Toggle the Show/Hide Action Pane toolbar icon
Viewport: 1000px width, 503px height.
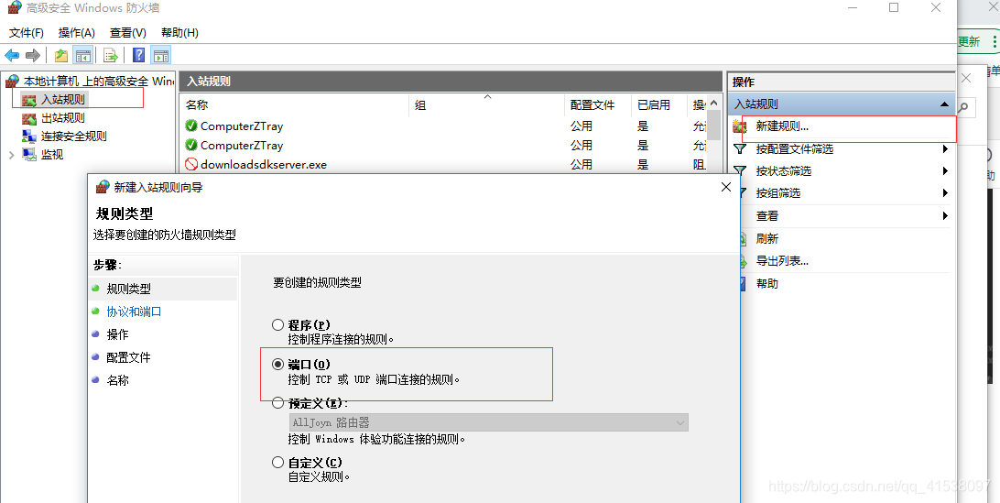(161, 56)
